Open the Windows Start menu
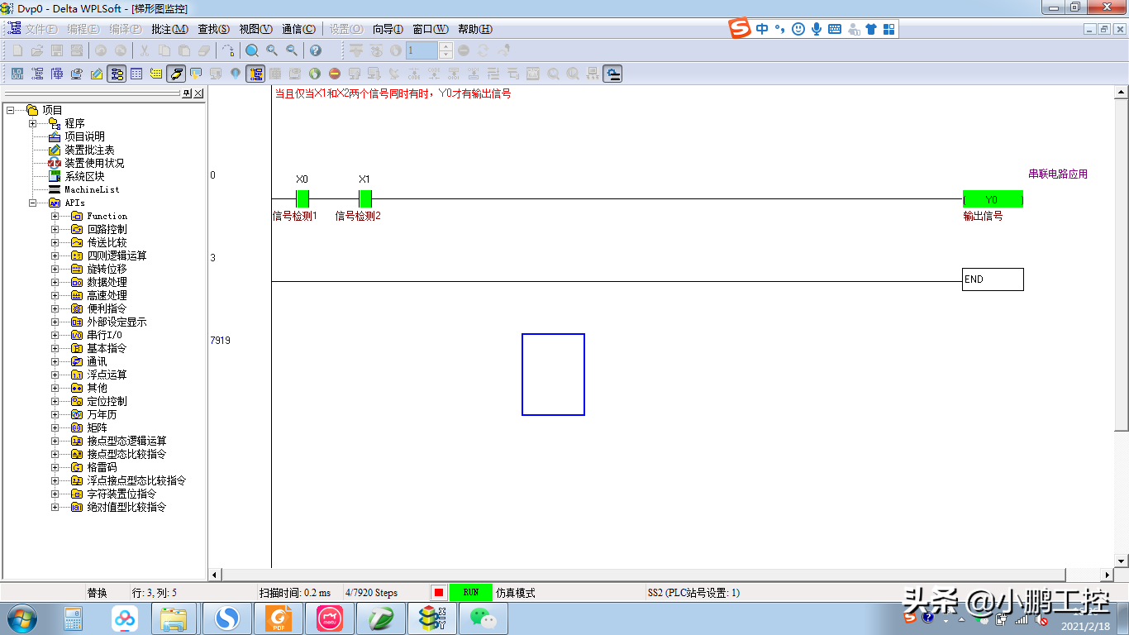Viewport: 1129px width, 635px height. point(21,618)
